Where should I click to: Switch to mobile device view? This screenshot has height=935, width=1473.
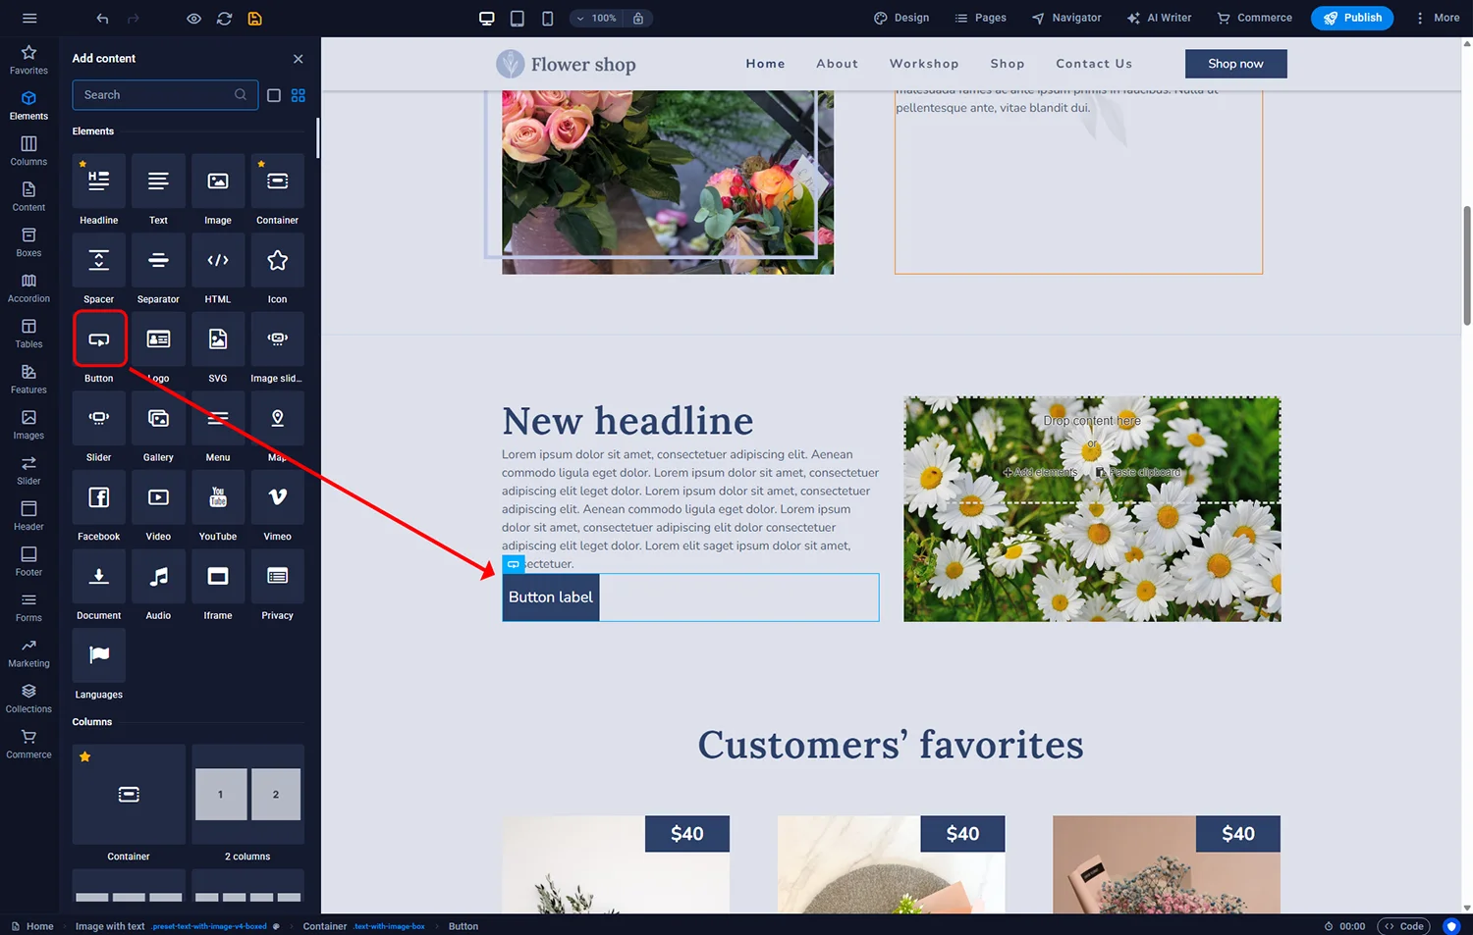(x=547, y=19)
